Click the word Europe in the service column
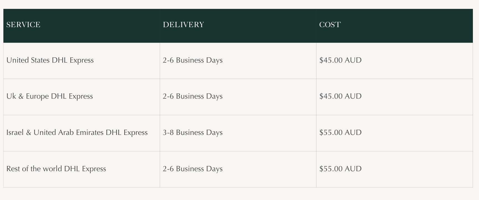Viewport: 479px width, 200px height. pyautogui.click(x=37, y=97)
